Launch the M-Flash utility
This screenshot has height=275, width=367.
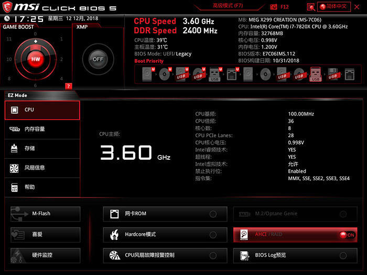[x=46, y=214]
